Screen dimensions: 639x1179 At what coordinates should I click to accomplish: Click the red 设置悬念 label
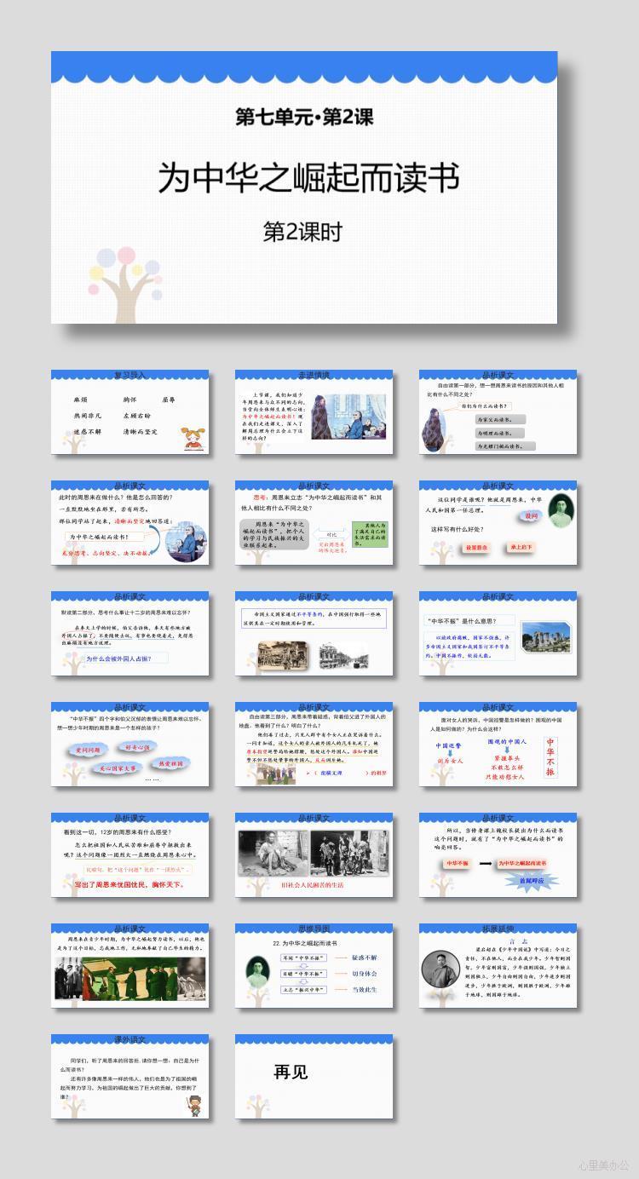tap(477, 548)
